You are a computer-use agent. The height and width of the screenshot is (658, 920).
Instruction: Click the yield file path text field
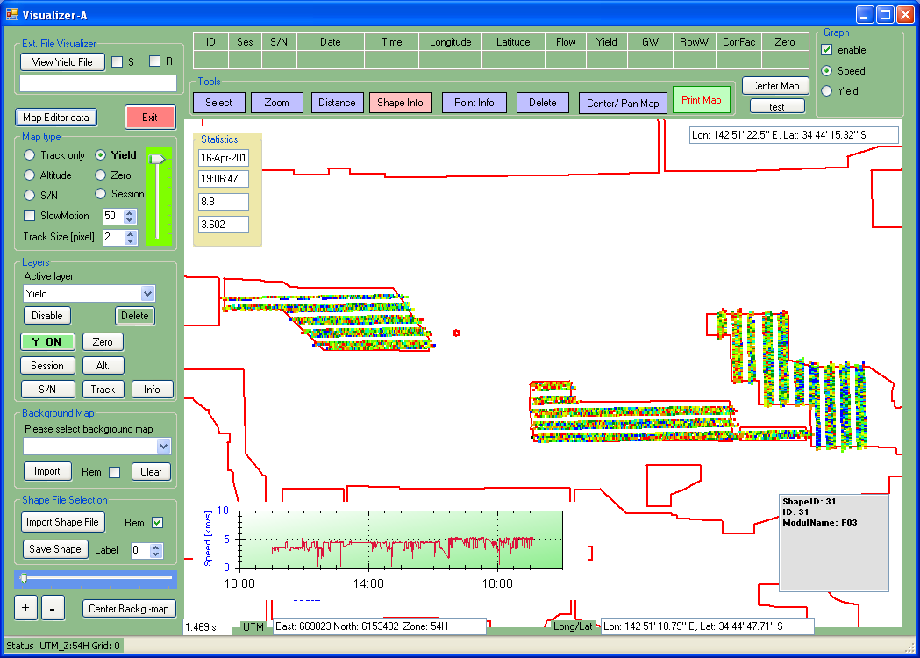pos(98,83)
